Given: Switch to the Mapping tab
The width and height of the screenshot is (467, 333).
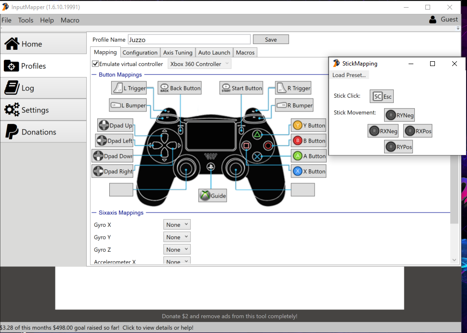Looking at the screenshot, I should (105, 52).
